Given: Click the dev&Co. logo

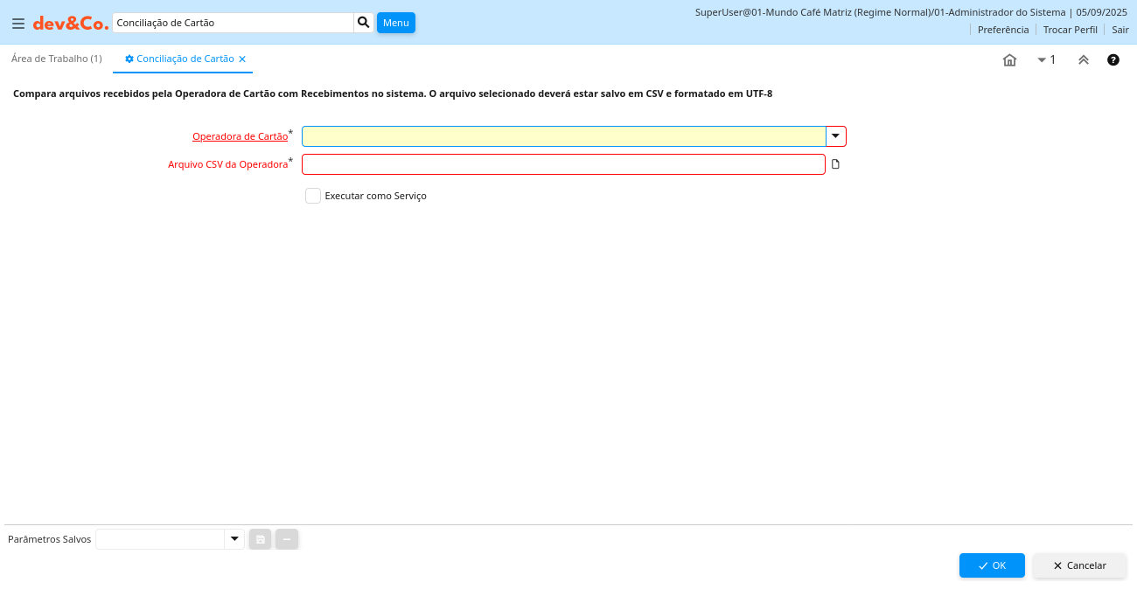Looking at the screenshot, I should point(71,24).
